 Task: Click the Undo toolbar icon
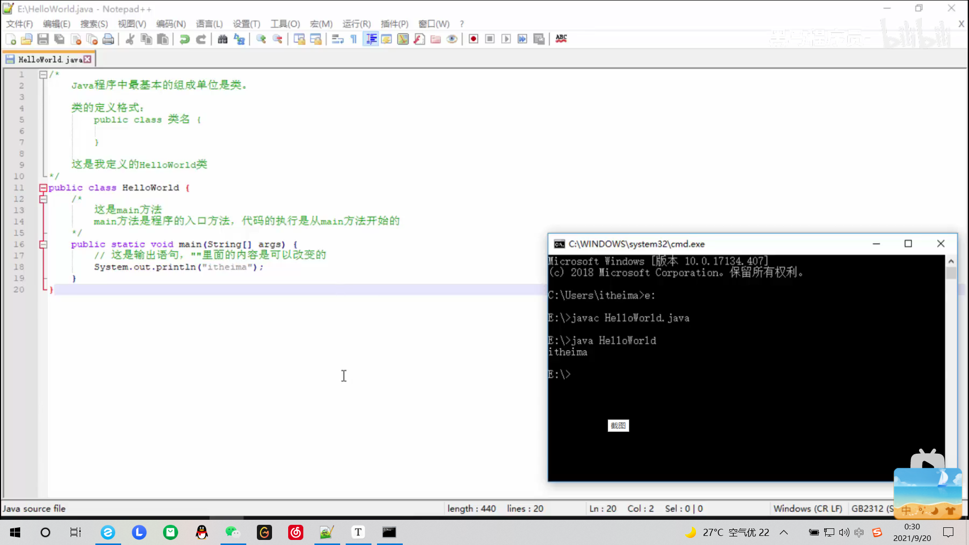click(x=185, y=39)
